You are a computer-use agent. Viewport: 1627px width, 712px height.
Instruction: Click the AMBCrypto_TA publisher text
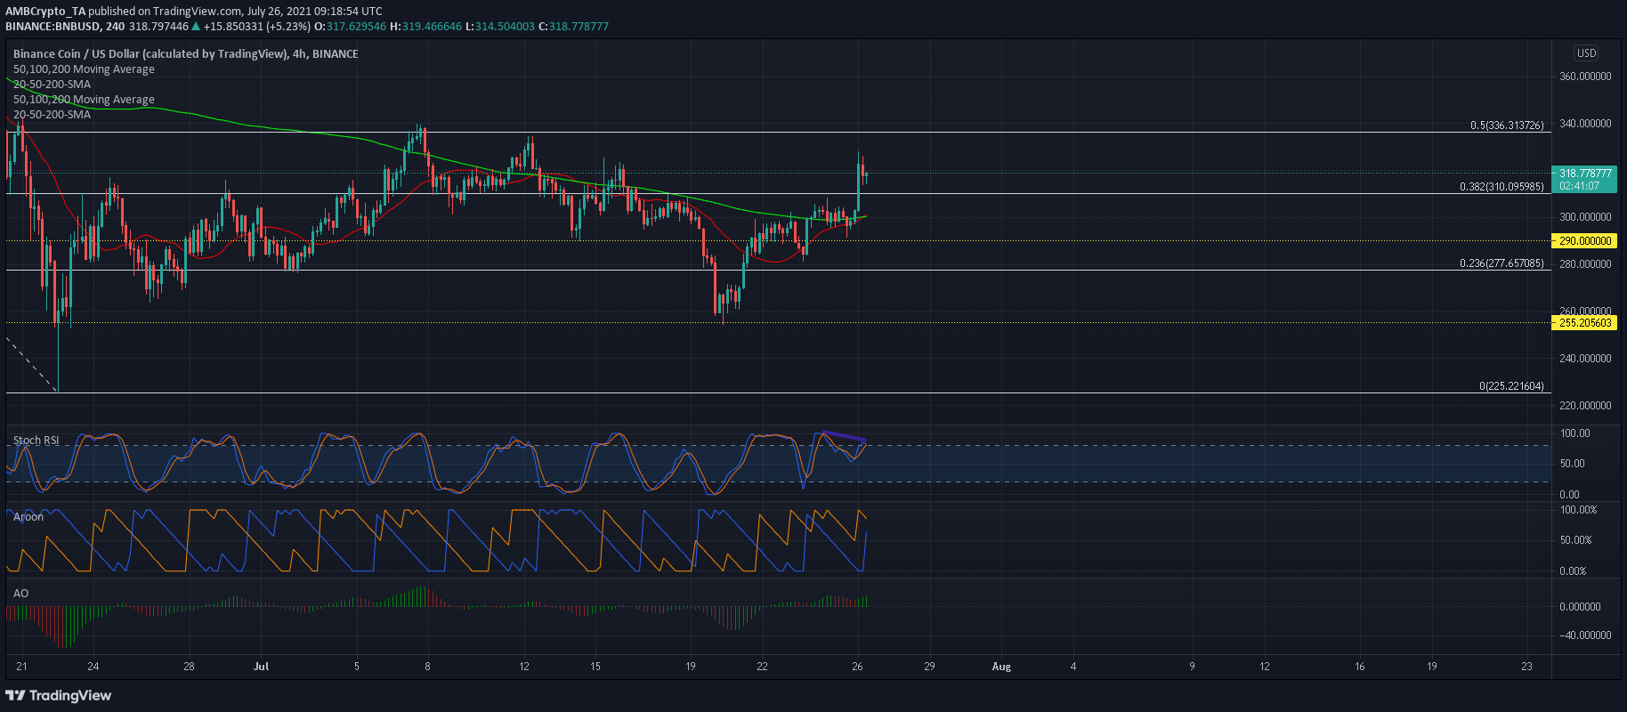[46, 12]
